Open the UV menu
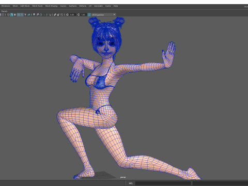 pyautogui.click(x=90, y=6)
